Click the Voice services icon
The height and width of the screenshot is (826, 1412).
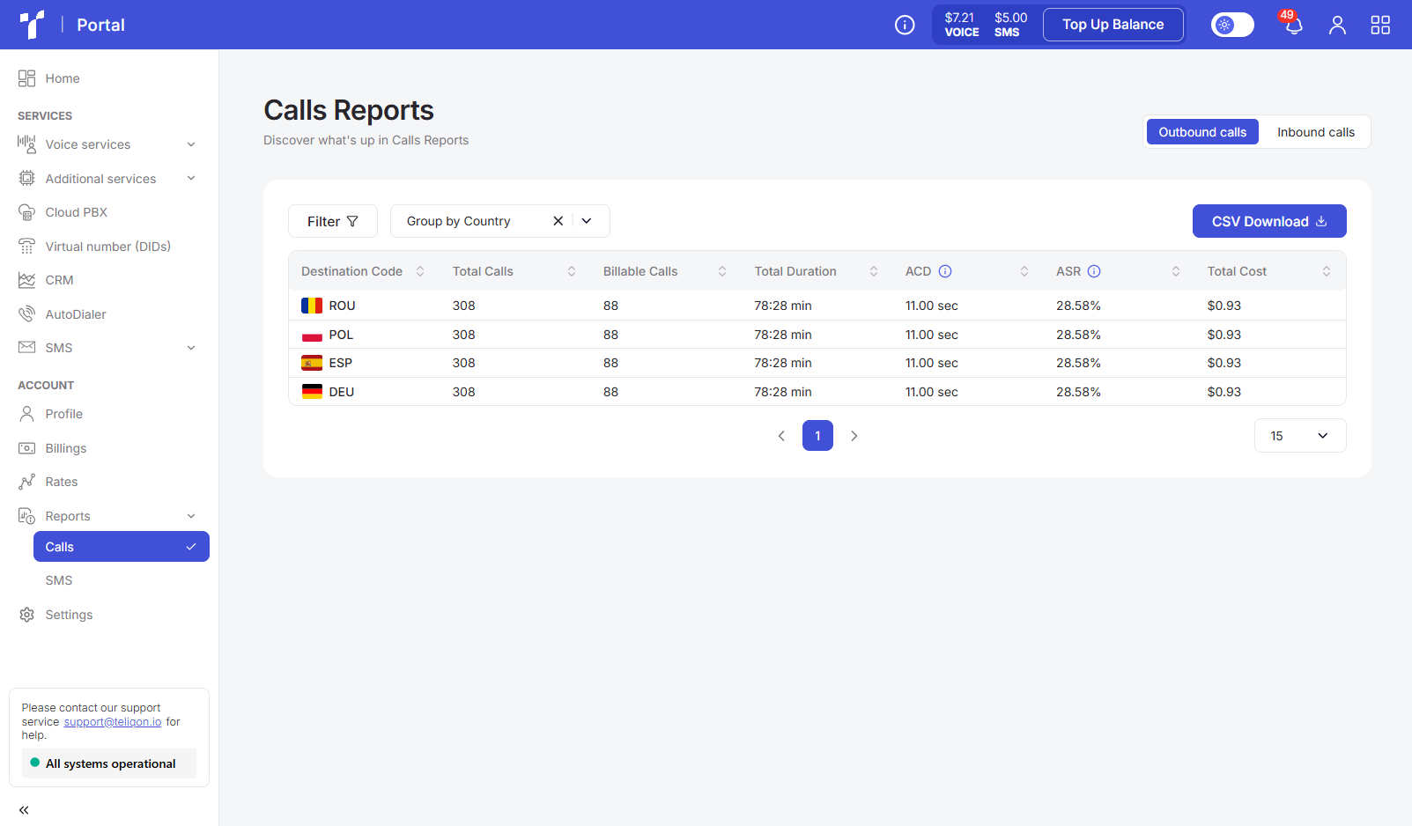27,144
